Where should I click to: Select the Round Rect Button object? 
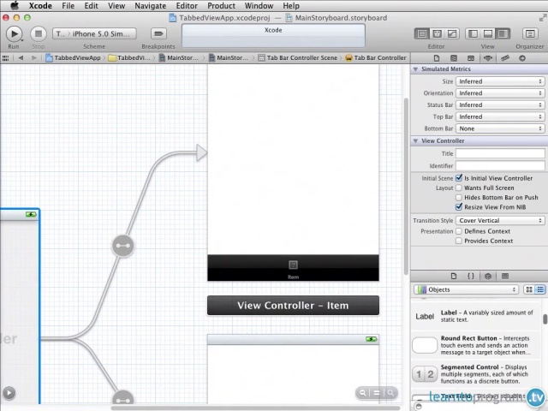pyautogui.click(x=476, y=345)
